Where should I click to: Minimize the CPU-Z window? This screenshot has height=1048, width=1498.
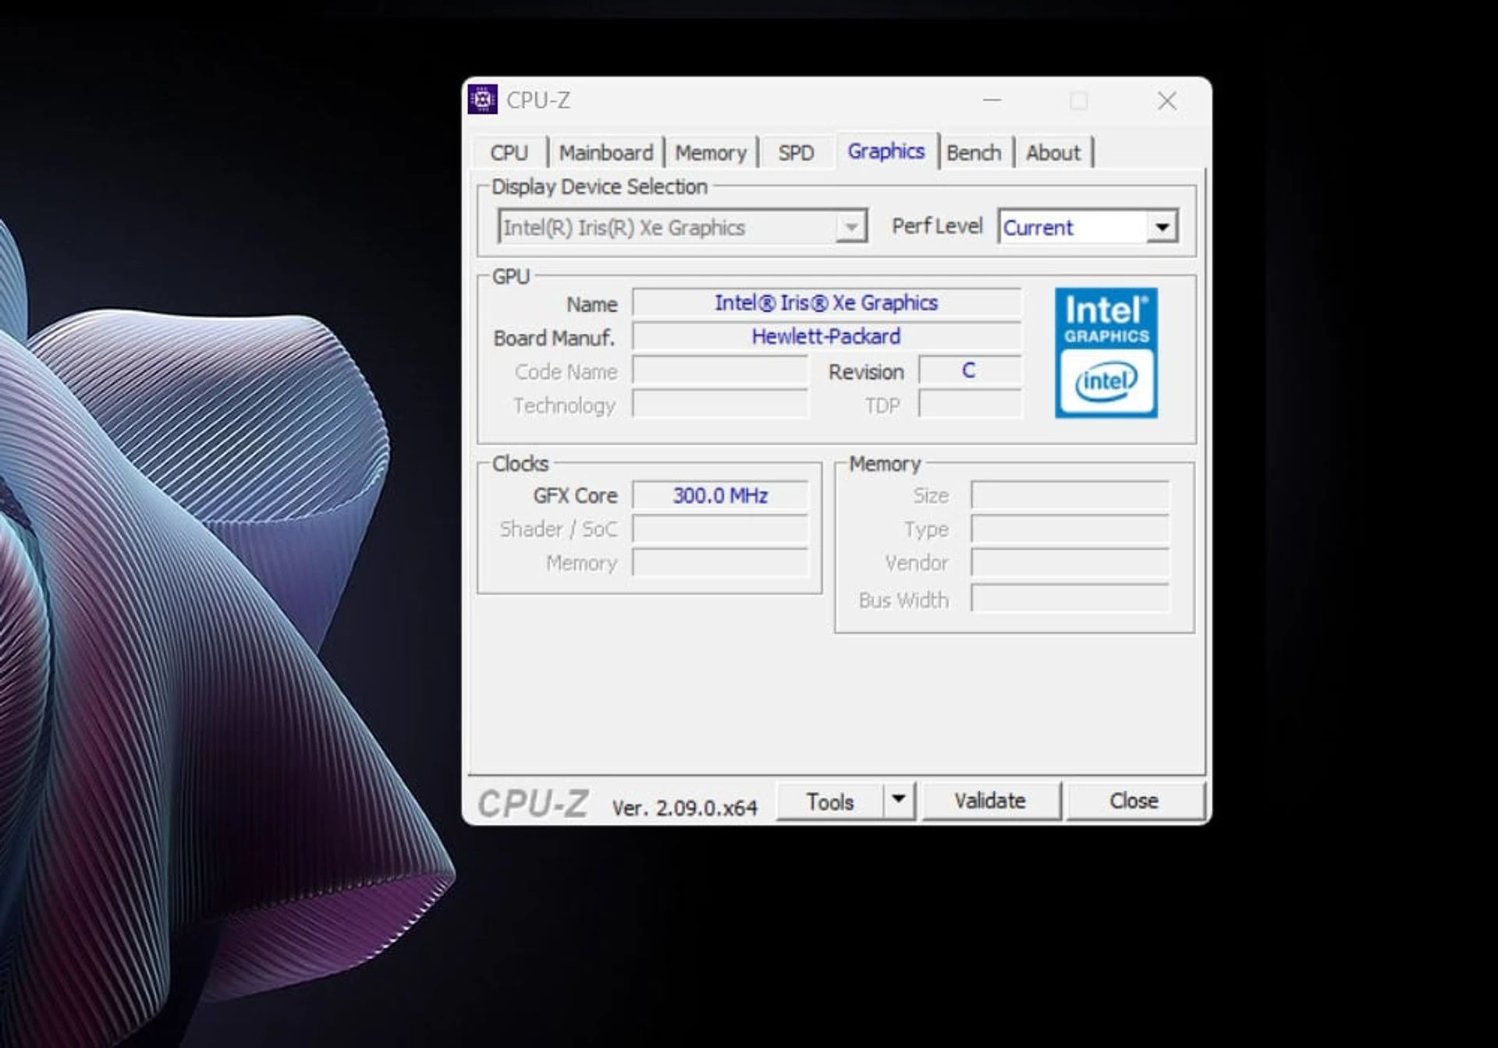coord(992,101)
